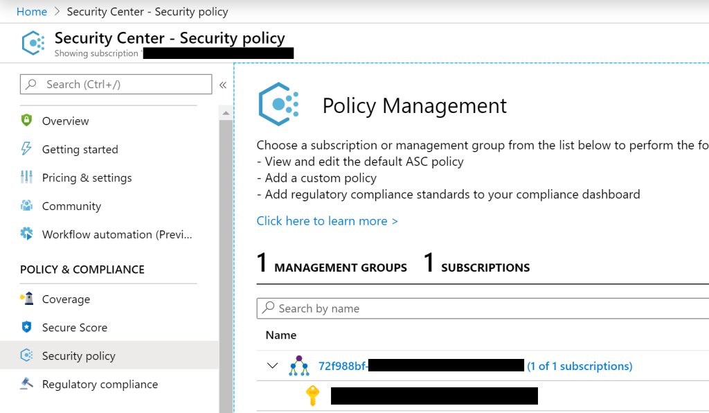Open the Overview menu item

point(65,121)
